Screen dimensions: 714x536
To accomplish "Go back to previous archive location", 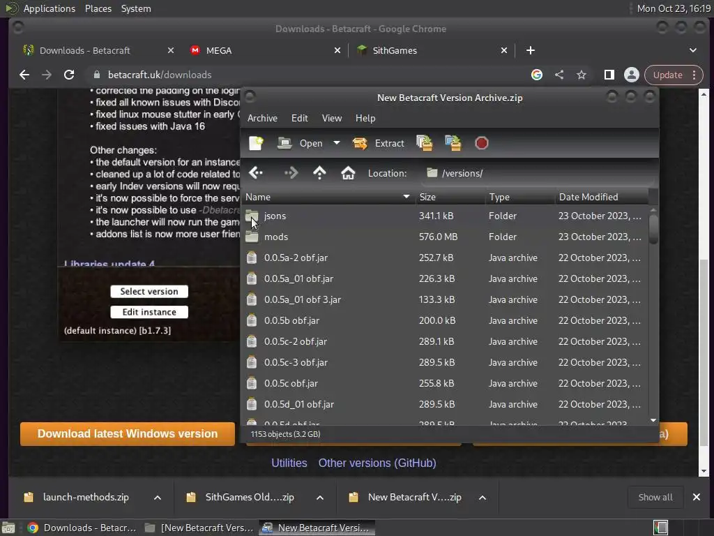I will click(x=256, y=173).
